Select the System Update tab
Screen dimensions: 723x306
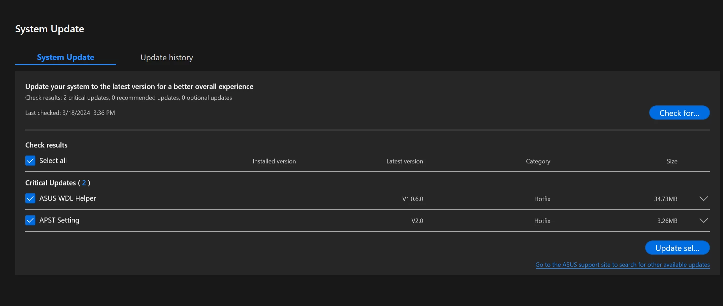tap(66, 57)
